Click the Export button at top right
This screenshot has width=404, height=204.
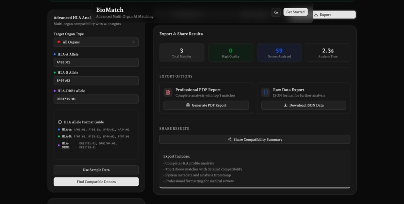tap(334, 15)
